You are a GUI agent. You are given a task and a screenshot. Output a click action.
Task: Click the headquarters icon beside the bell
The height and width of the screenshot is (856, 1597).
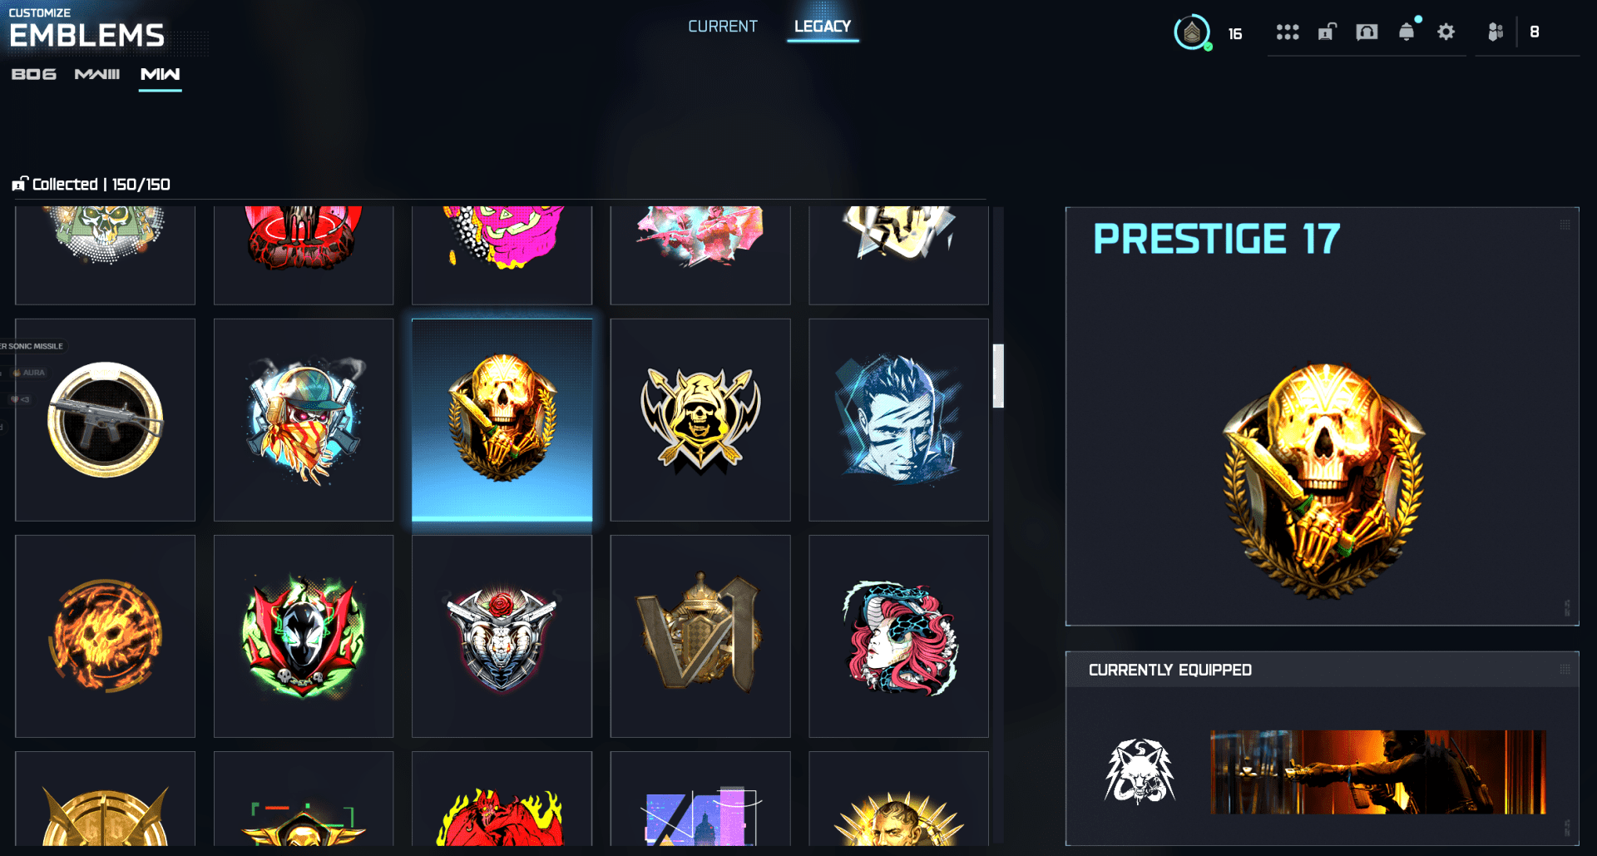pyautogui.click(x=1367, y=32)
